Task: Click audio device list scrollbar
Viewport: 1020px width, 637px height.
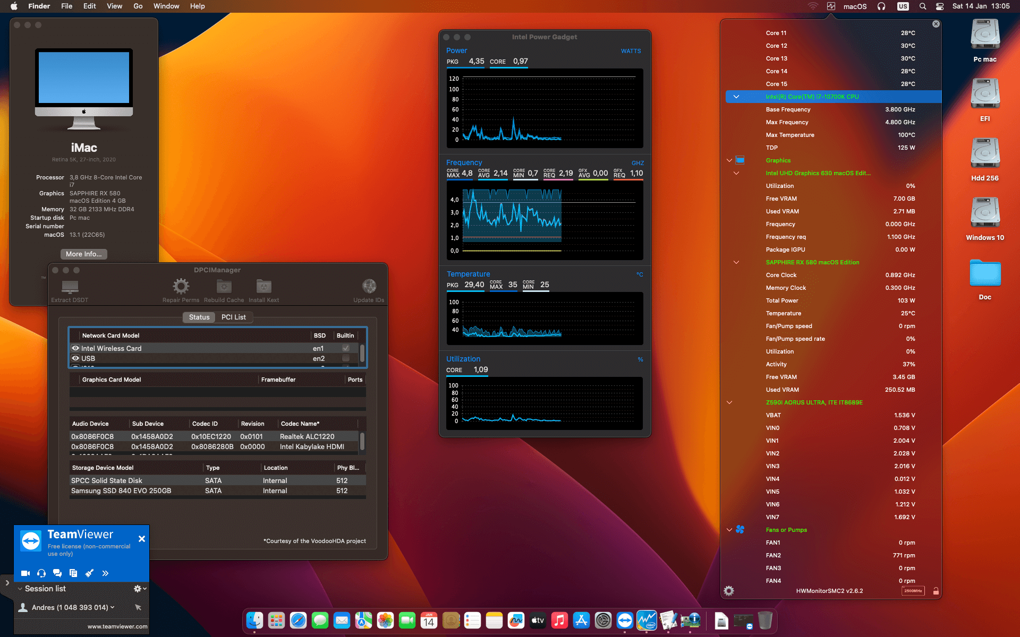Action: [x=362, y=441]
